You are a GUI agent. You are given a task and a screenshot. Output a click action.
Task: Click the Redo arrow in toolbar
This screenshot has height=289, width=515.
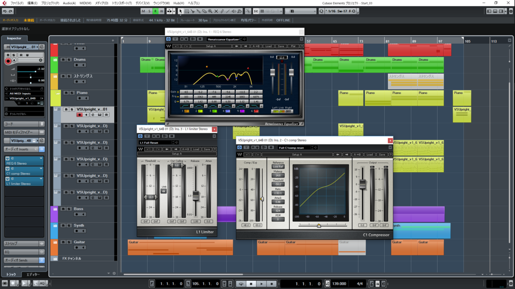(11, 11)
